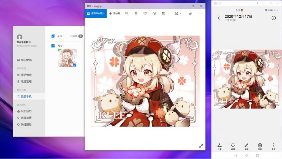The height and width of the screenshot is (159, 282).
Task: Tap the phone gallery back arrow
Action: point(219,18)
